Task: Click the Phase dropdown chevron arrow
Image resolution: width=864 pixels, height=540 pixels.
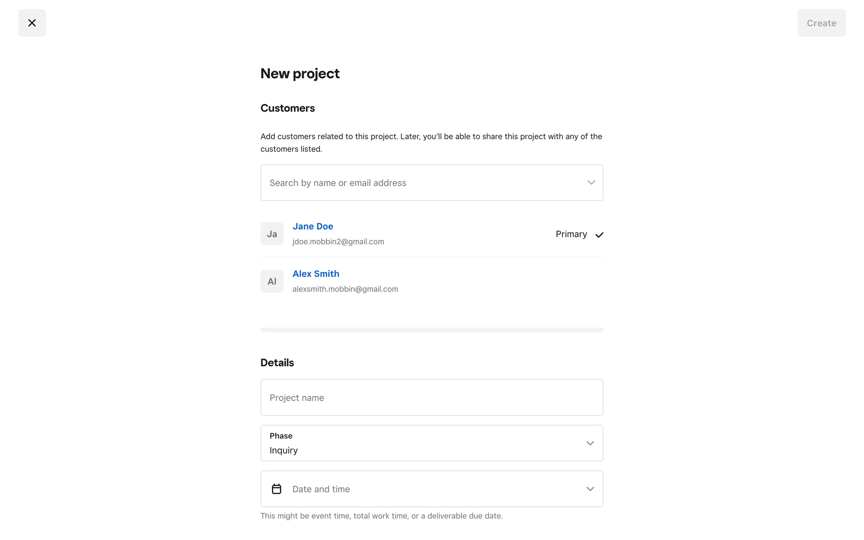Action: pos(590,443)
